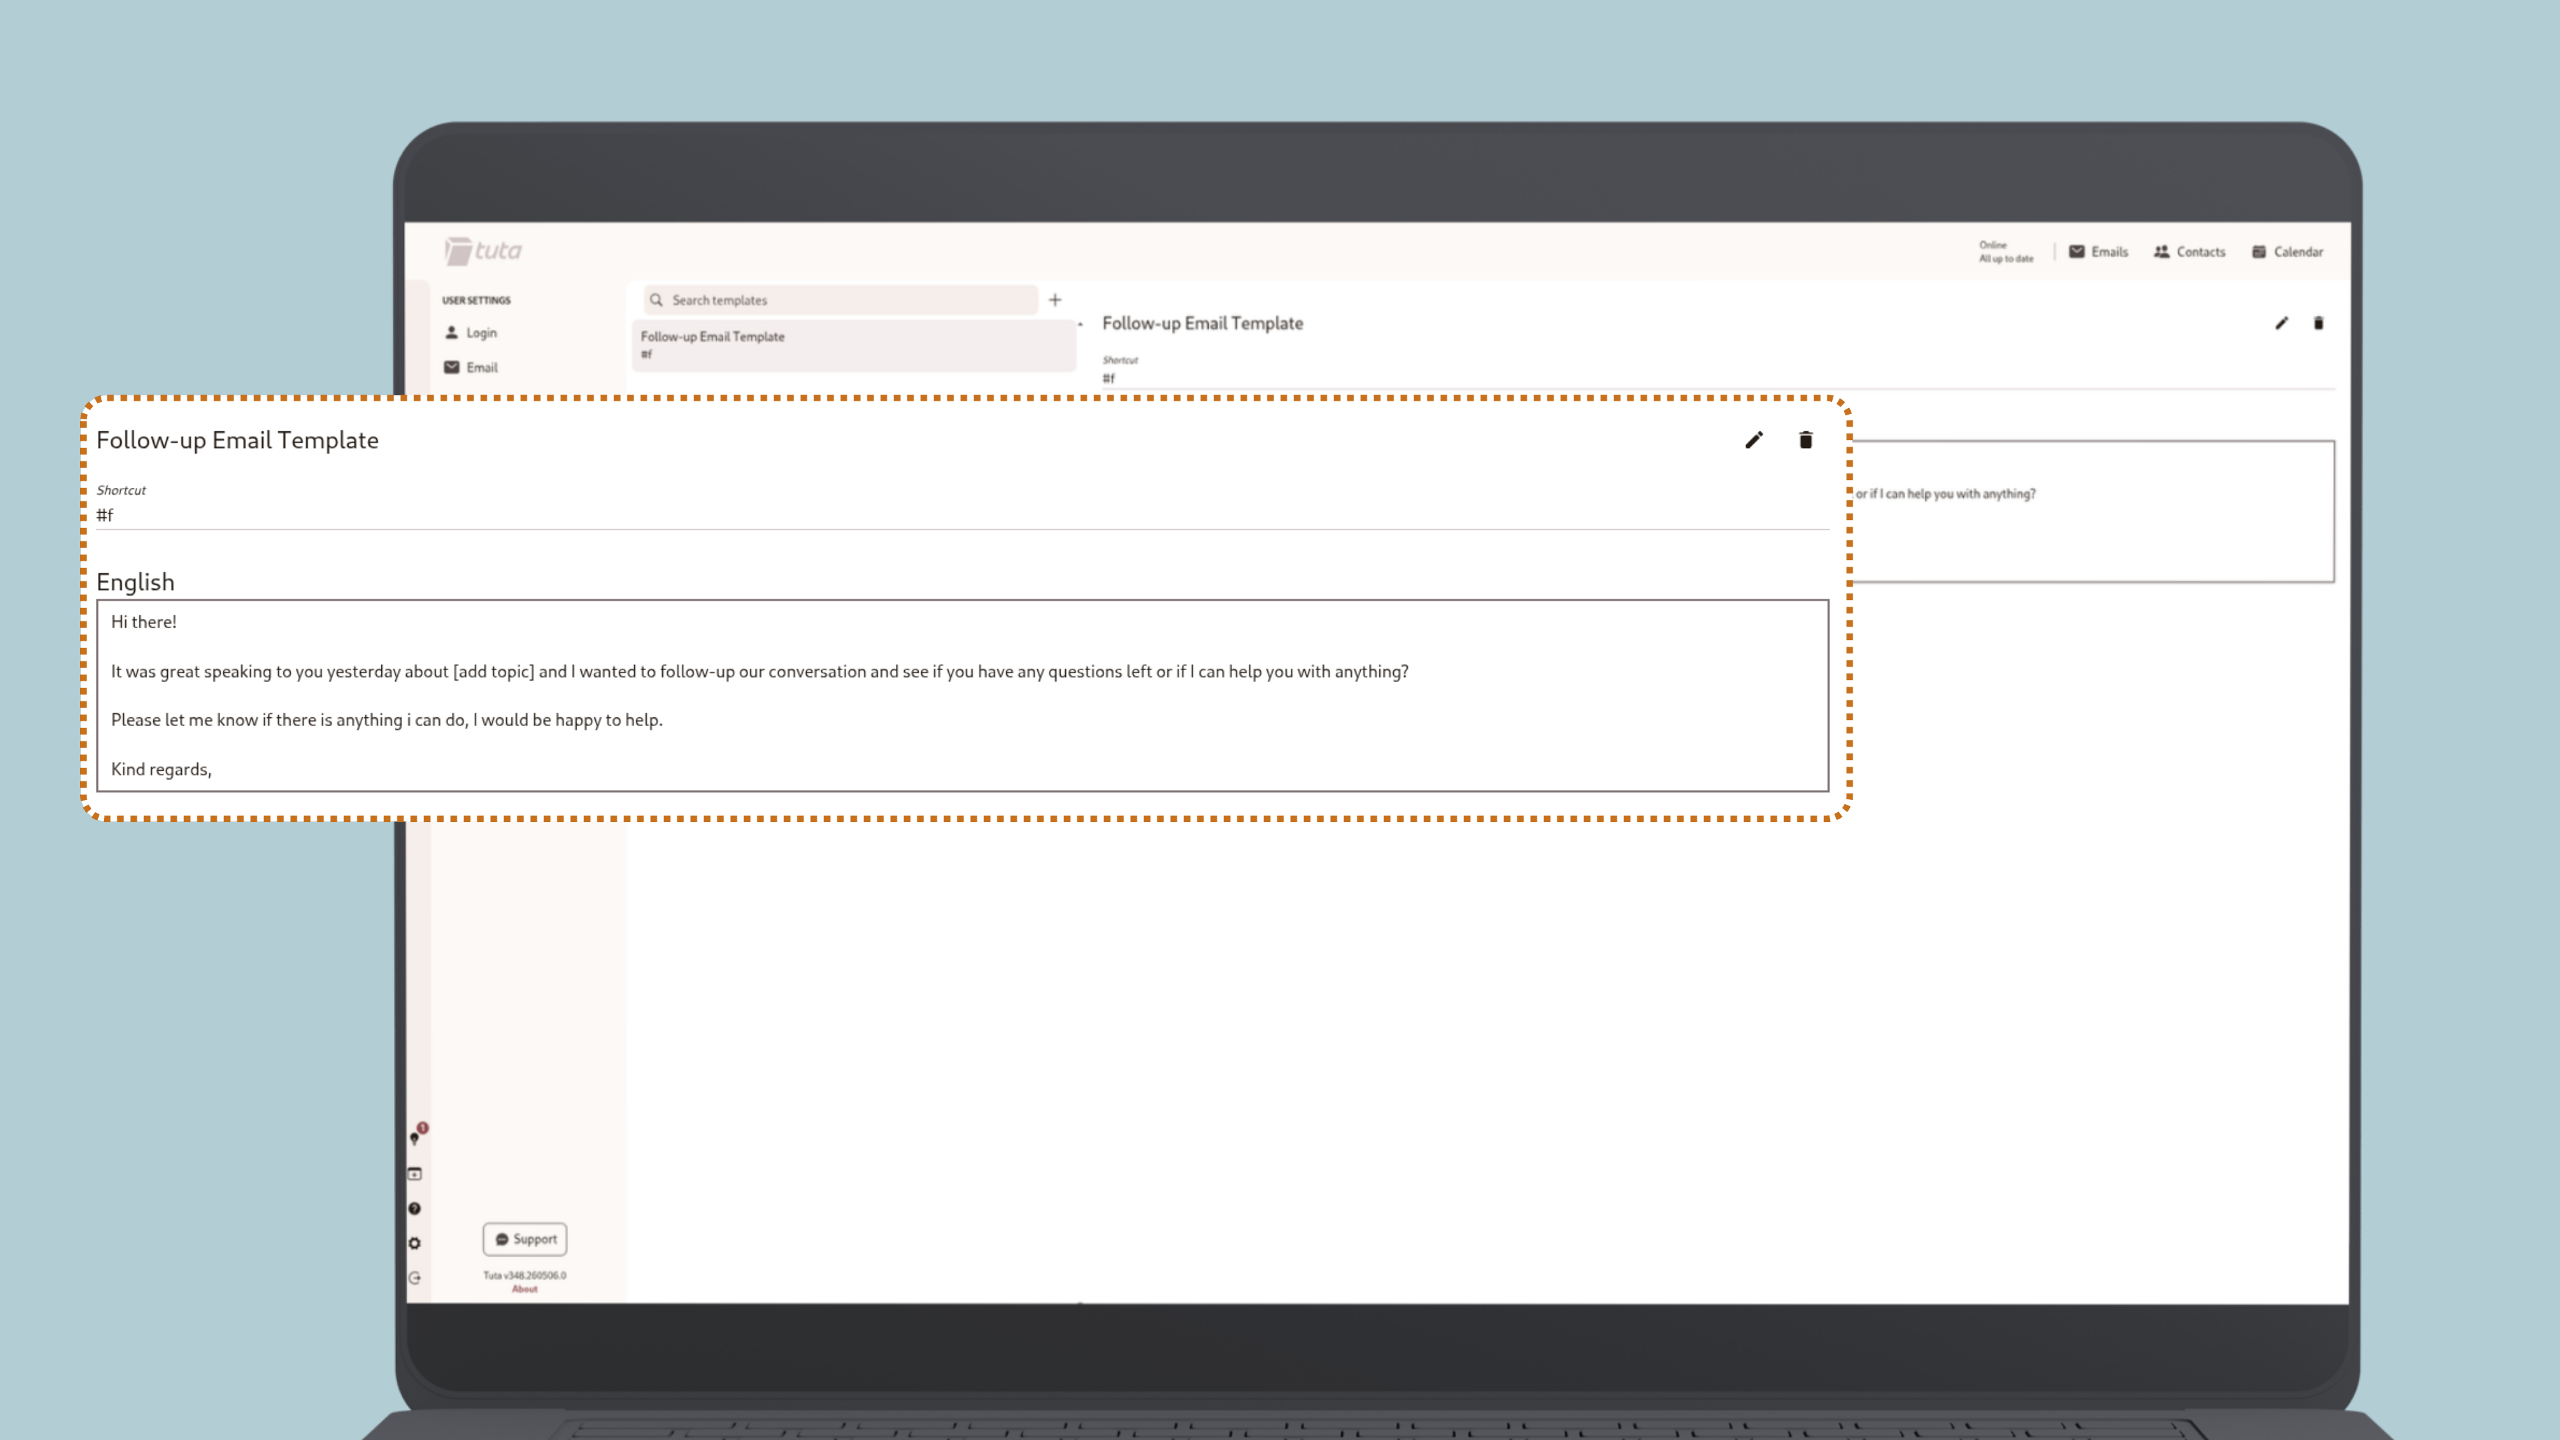Click the window-with-plus sidebar icon
2560x1440 pixels.
(x=415, y=1173)
